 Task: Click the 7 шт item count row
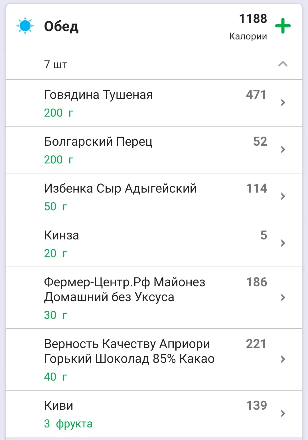coord(56,65)
